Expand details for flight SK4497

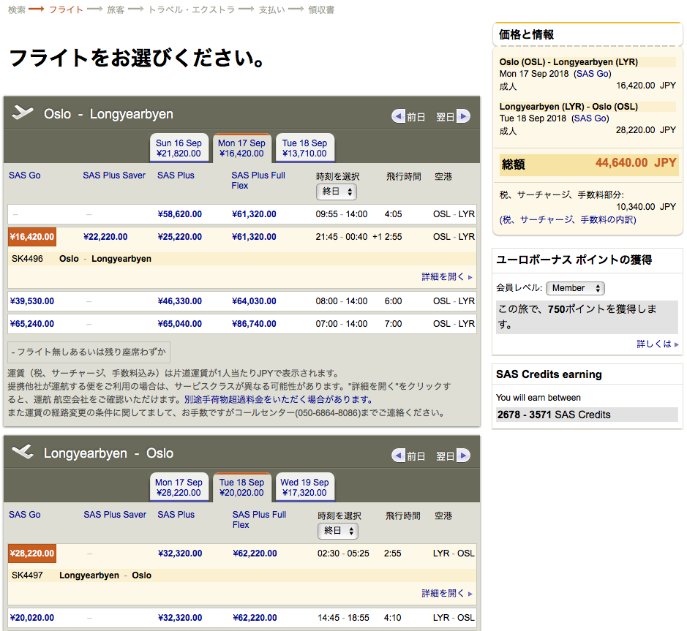pos(446,593)
